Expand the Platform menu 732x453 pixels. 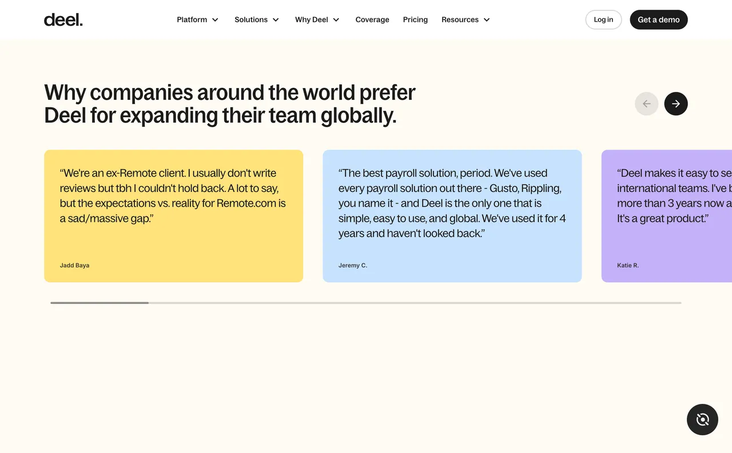coord(192,19)
